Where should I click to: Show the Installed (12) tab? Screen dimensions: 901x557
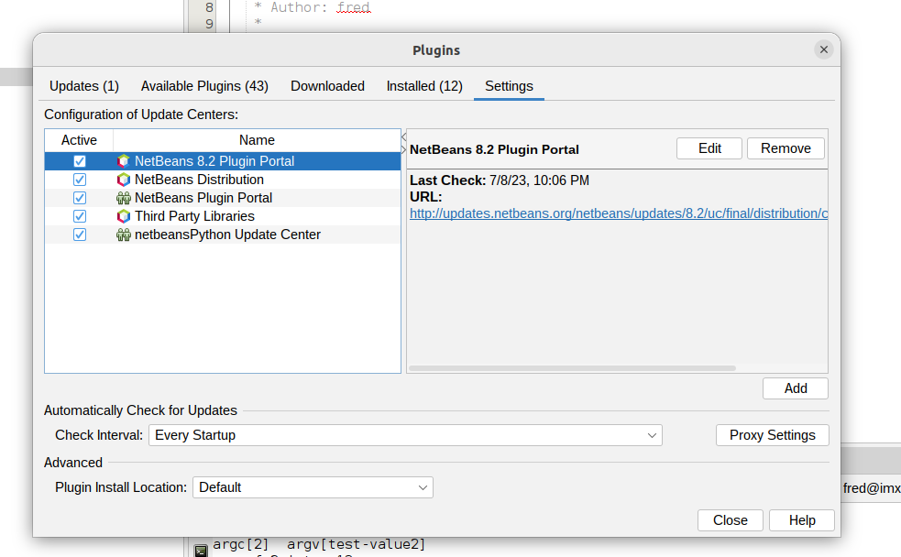point(424,86)
